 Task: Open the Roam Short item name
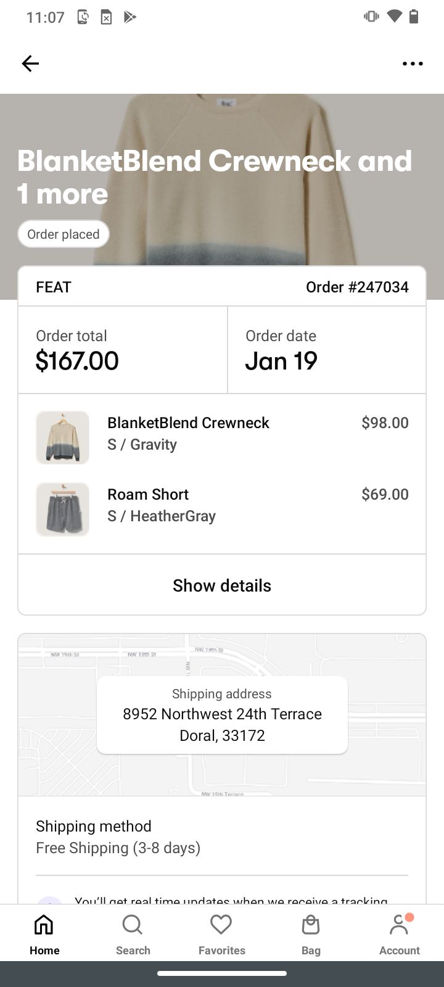pos(148,494)
